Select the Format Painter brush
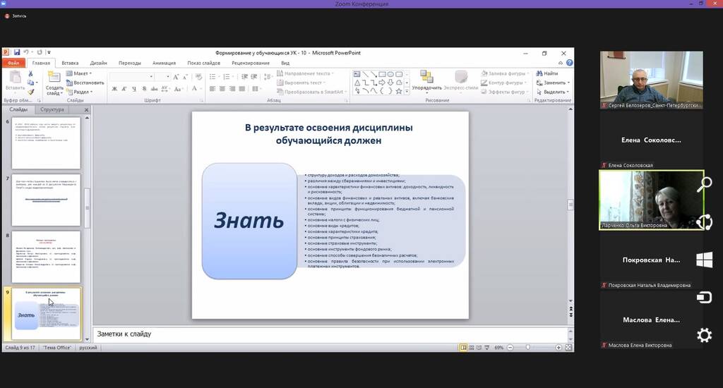 [31, 92]
